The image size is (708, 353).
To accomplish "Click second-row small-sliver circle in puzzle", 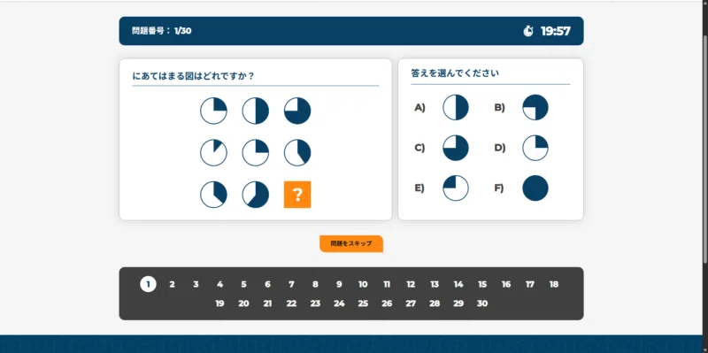I will (213, 152).
